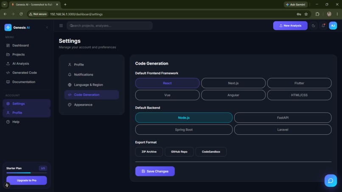This screenshot has width=342, height=192.
Task: Open Documentation in the sidebar
Action: coord(27,82)
